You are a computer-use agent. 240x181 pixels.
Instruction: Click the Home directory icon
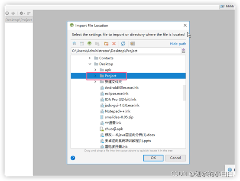tap(74, 43)
